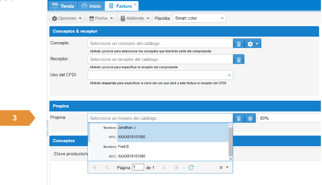Image resolution: width=322 pixels, height=185 pixels.
Task: Click the page number input field
Action: pyautogui.click(x=138, y=167)
